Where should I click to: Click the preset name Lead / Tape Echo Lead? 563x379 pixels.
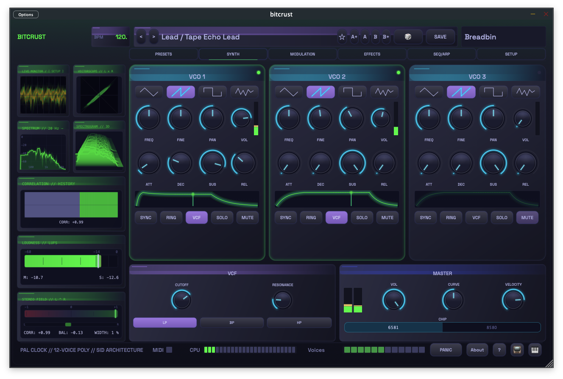(x=201, y=37)
